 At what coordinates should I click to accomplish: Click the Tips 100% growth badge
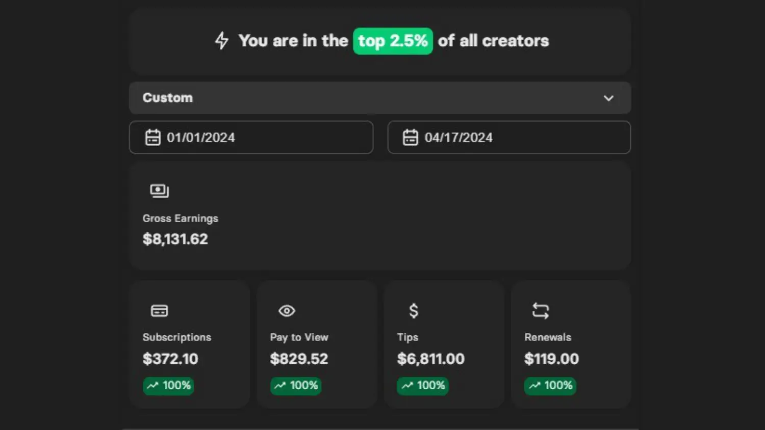point(423,385)
